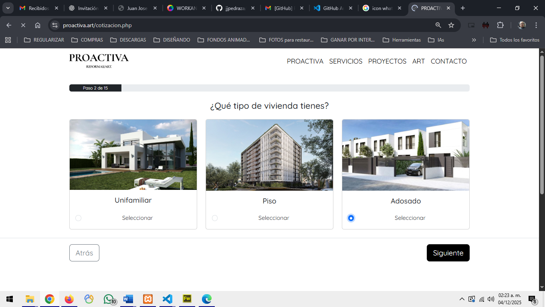Launch Visual Studio Code from taskbar
Viewport: 545px width, 307px height.
(168, 299)
